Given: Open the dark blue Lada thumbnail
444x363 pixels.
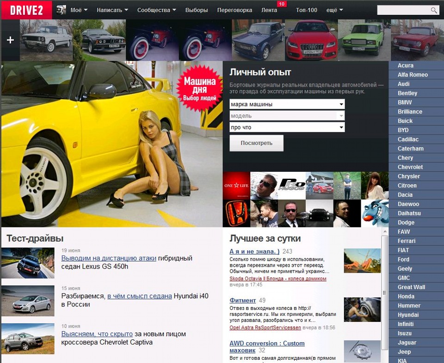Looking at the screenshot, I should click(x=258, y=40).
